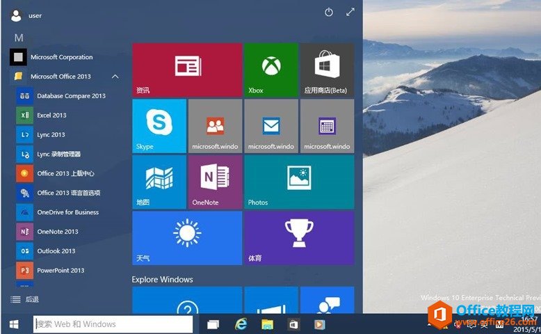Open the 体育 sports tile
Viewport: 541px width, 334px height.
point(299,238)
